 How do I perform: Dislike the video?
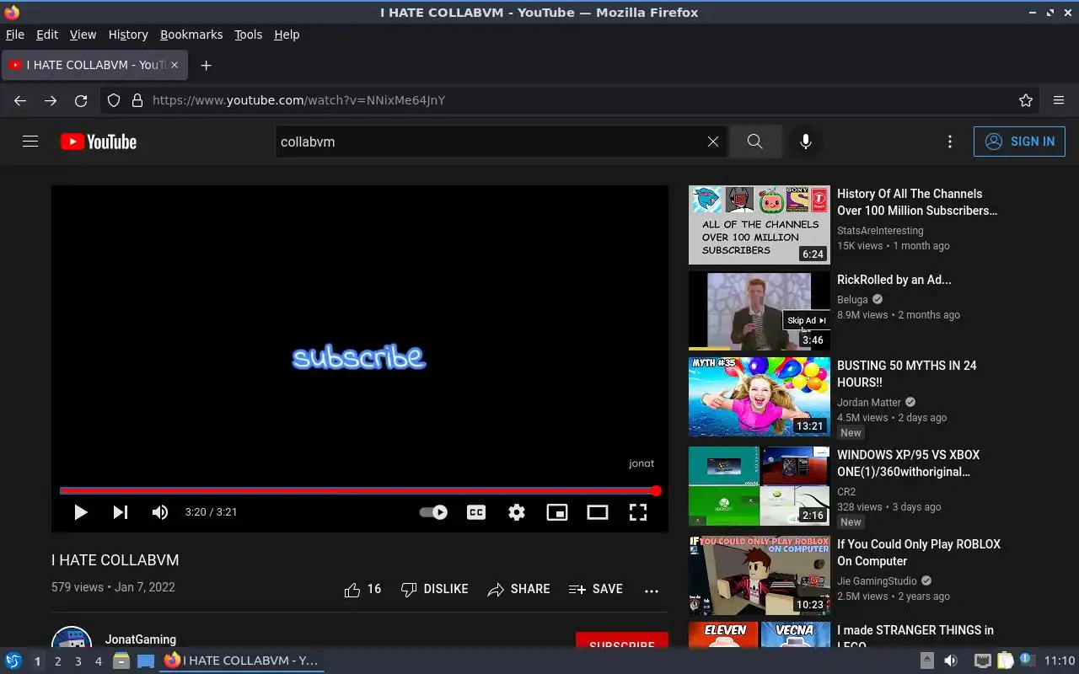pyautogui.click(x=434, y=589)
